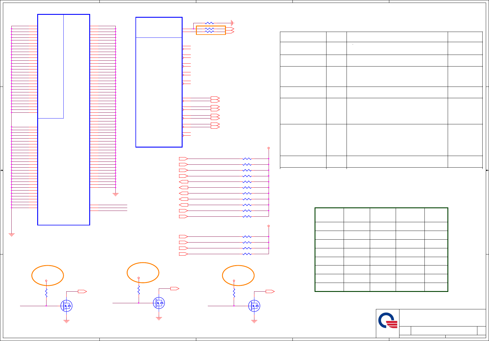Click the output port arrow of the rightmost MOSFET circuit
Screen dimensions: 489x341
coord(270,291)
